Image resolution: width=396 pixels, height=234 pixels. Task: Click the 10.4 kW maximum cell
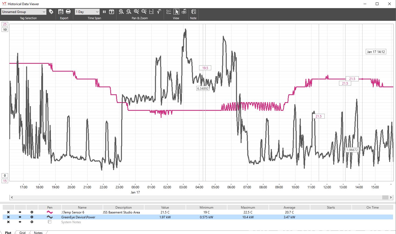pyautogui.click(x=248, y=217)
